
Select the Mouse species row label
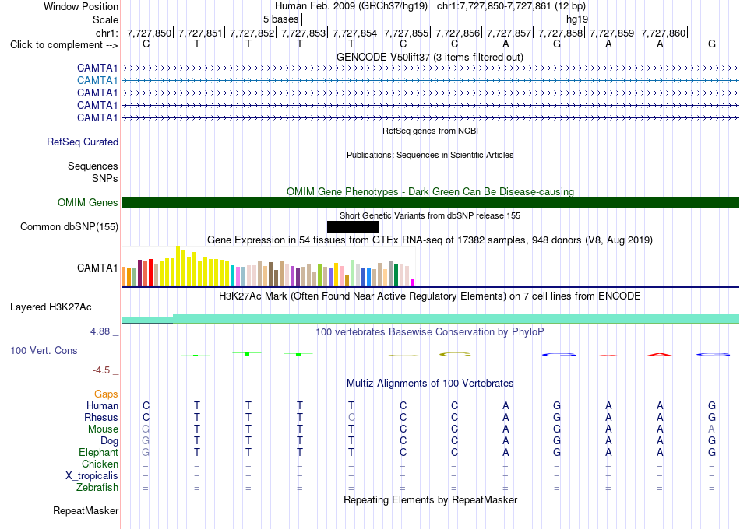click(103, 429)
